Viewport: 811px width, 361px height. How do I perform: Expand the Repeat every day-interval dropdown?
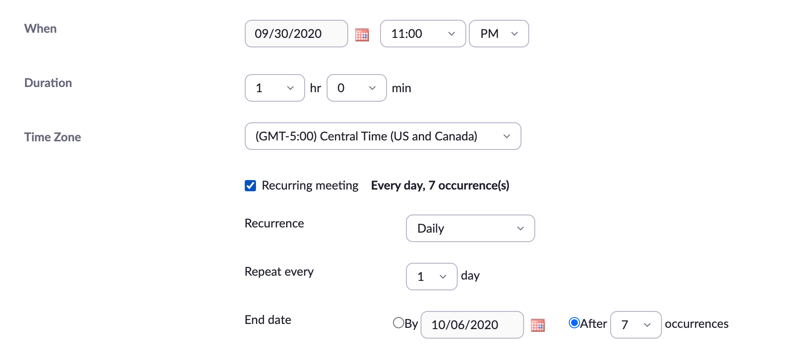tap(431, 277)
